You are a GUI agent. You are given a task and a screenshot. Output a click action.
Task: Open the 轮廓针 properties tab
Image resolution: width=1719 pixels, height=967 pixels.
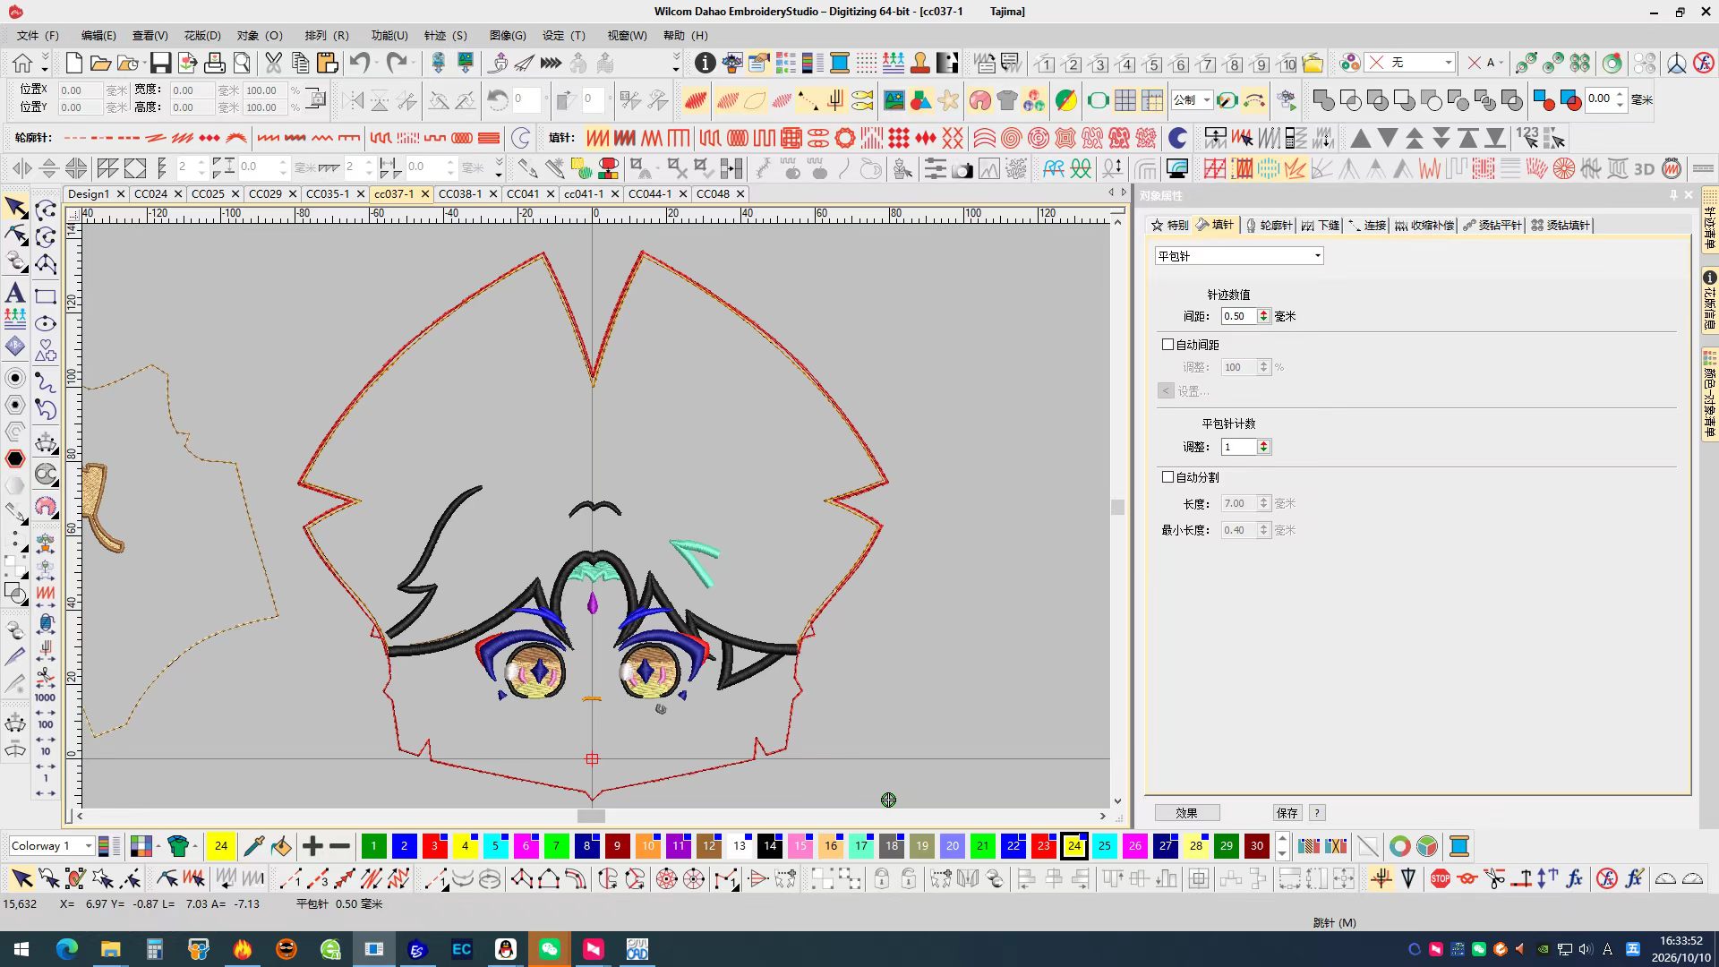[1269, 226]
